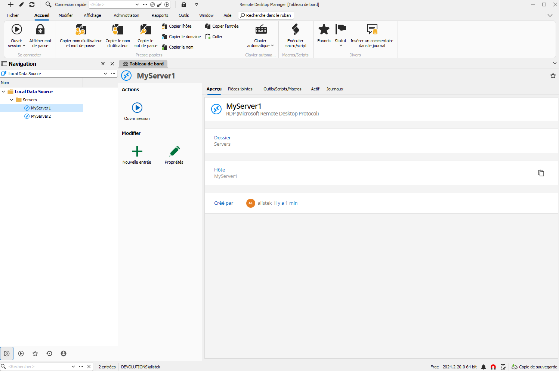Click the lock icon in title bar

coord(184,4)
